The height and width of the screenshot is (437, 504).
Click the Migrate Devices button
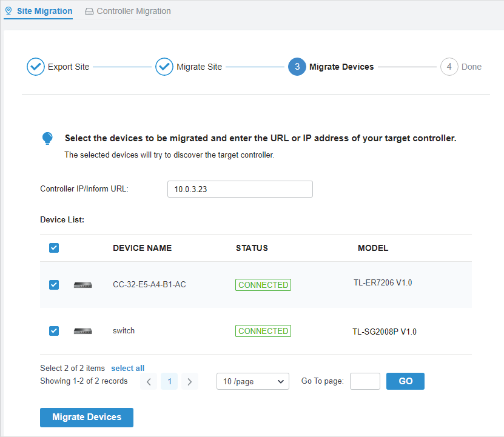[87, 418]
